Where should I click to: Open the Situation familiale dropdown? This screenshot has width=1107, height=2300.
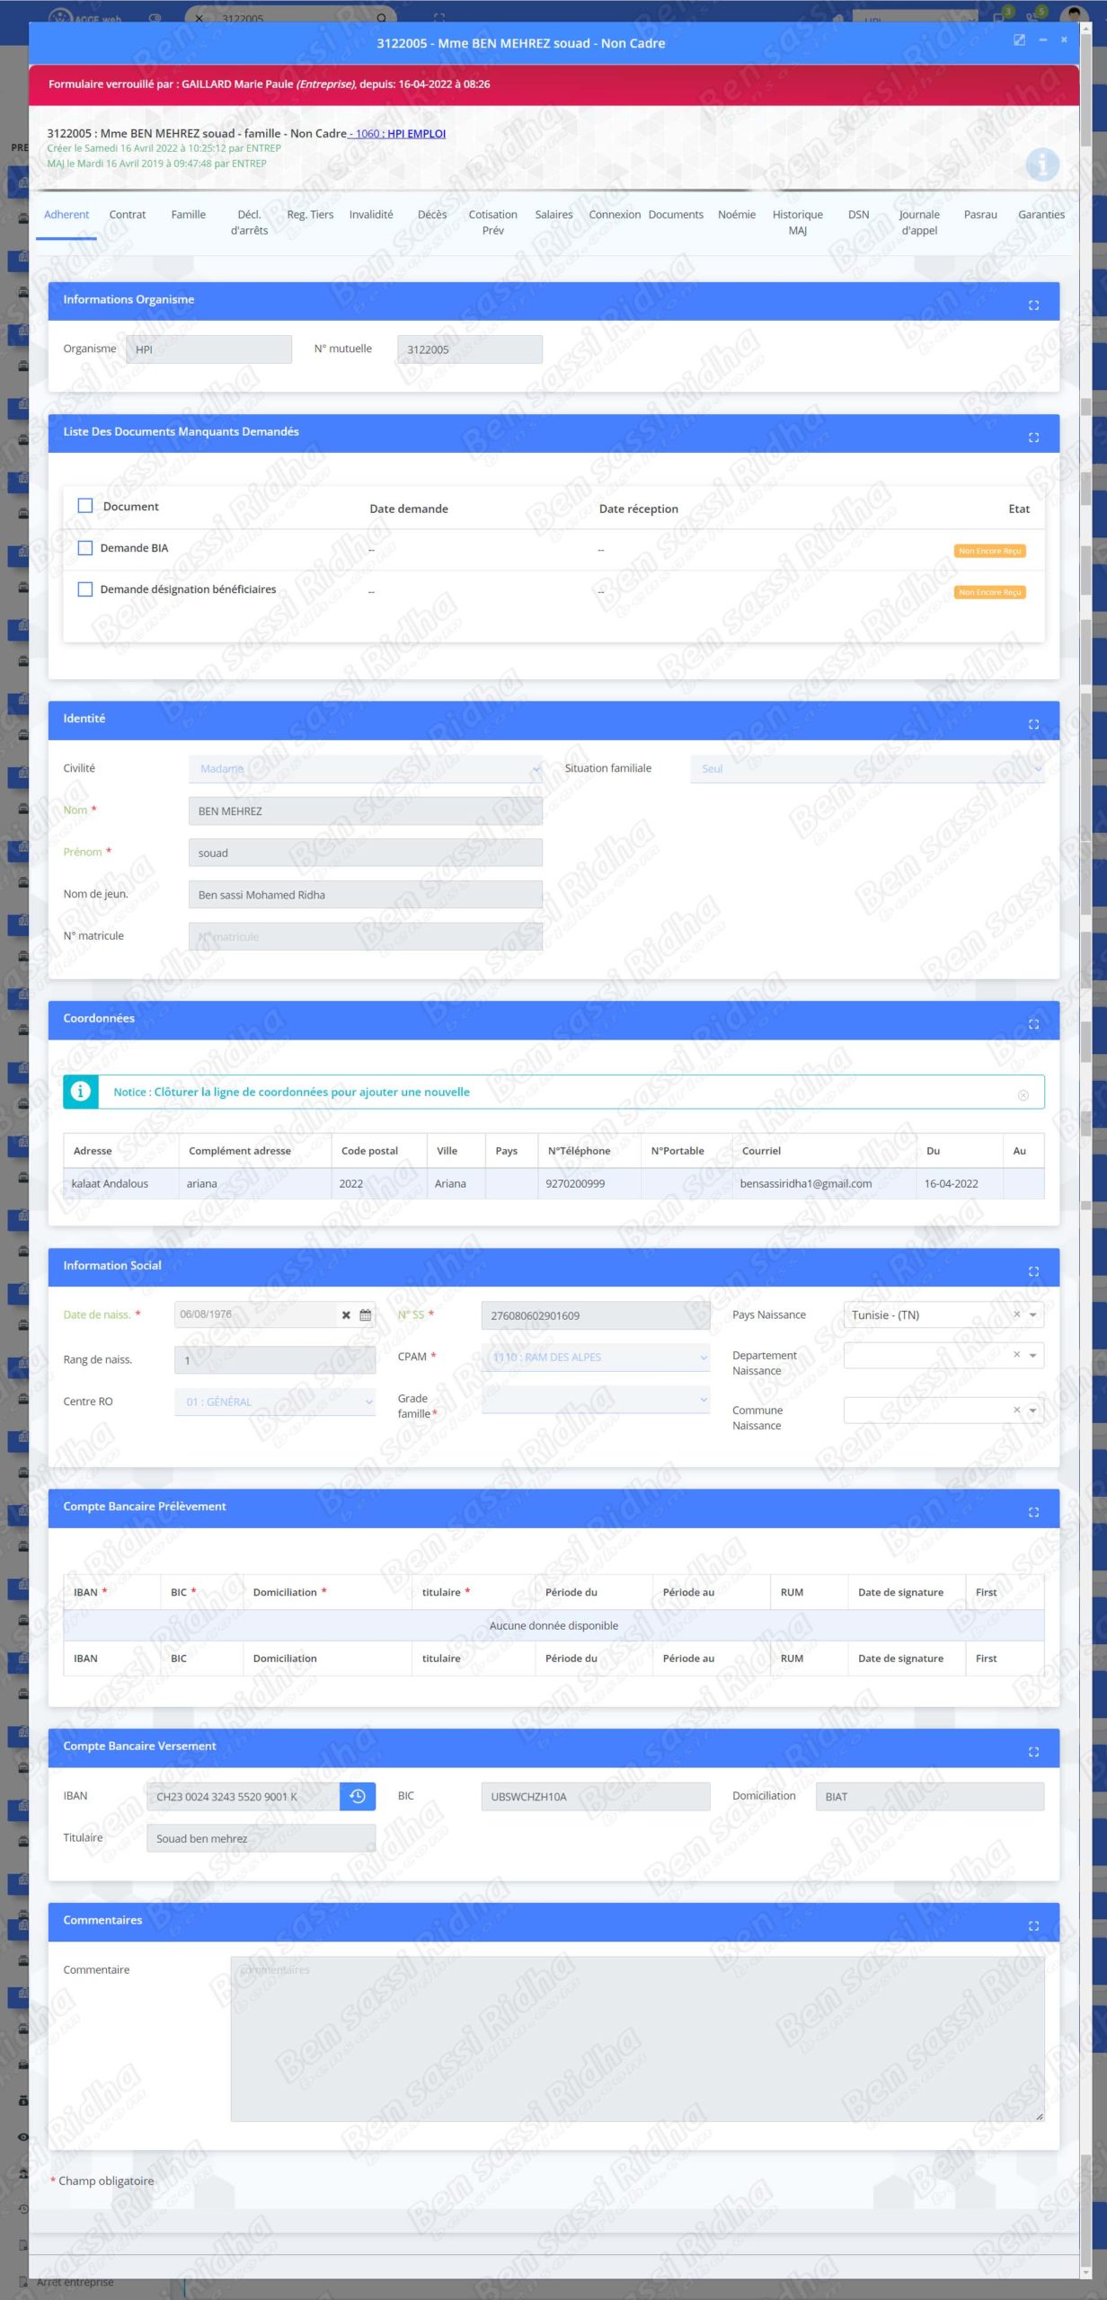866,769
